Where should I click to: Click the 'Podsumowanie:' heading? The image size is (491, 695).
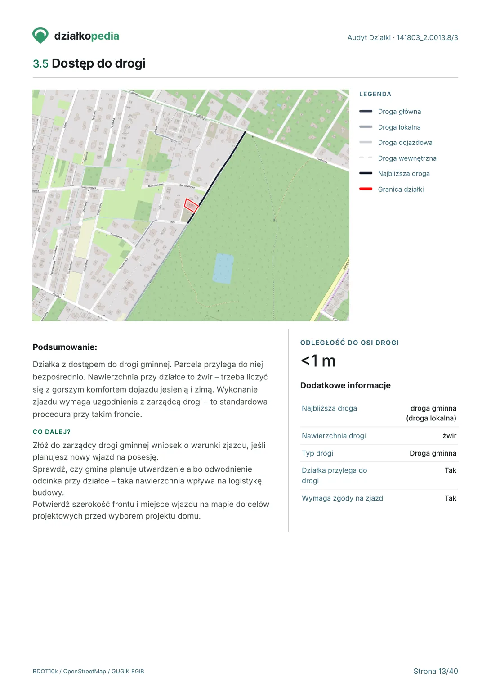pos(65,347)
